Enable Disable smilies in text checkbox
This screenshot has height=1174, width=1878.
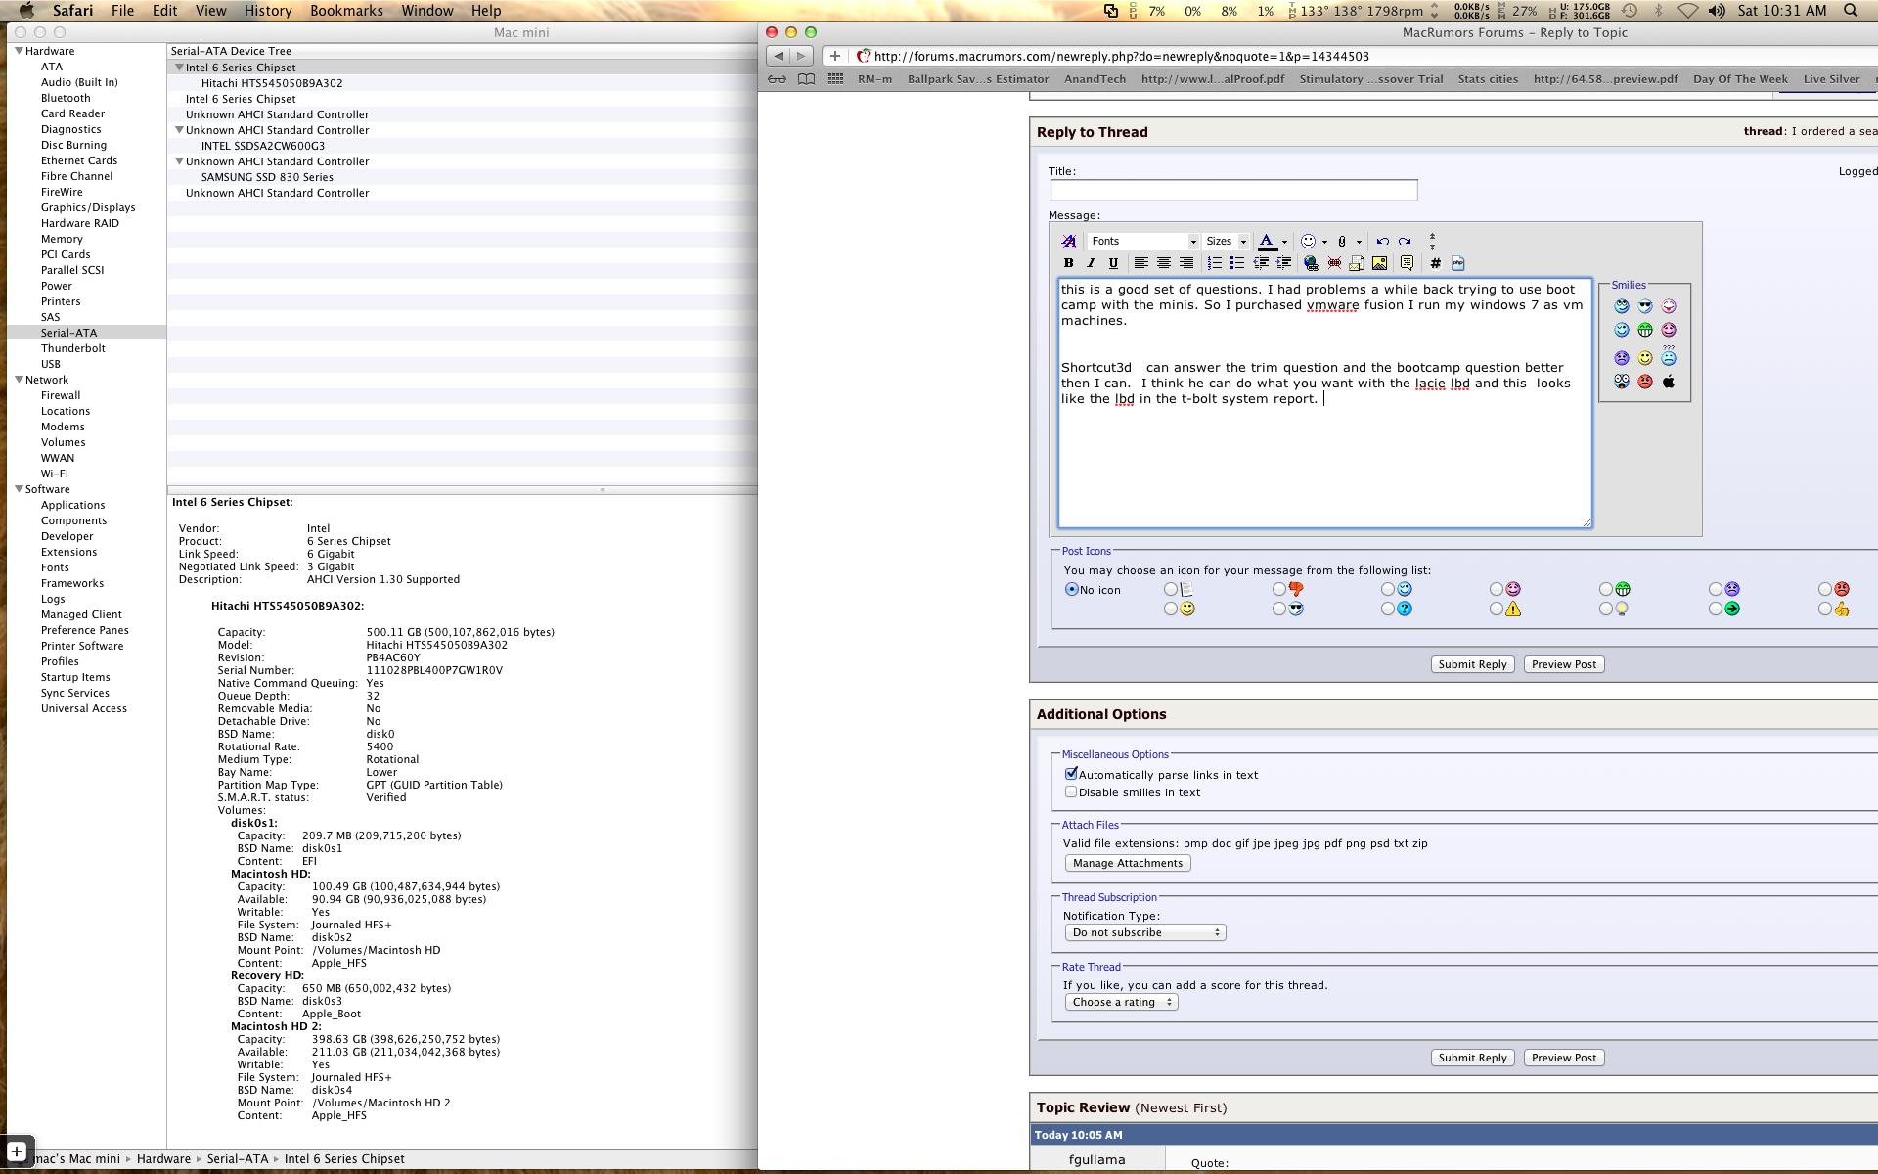click(x=1071, y=792)
